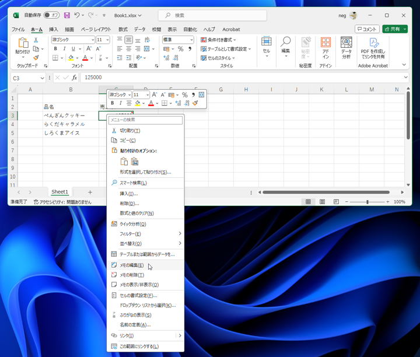Choose Copy in context menu
420x357 pixels.
coord(145,141)
